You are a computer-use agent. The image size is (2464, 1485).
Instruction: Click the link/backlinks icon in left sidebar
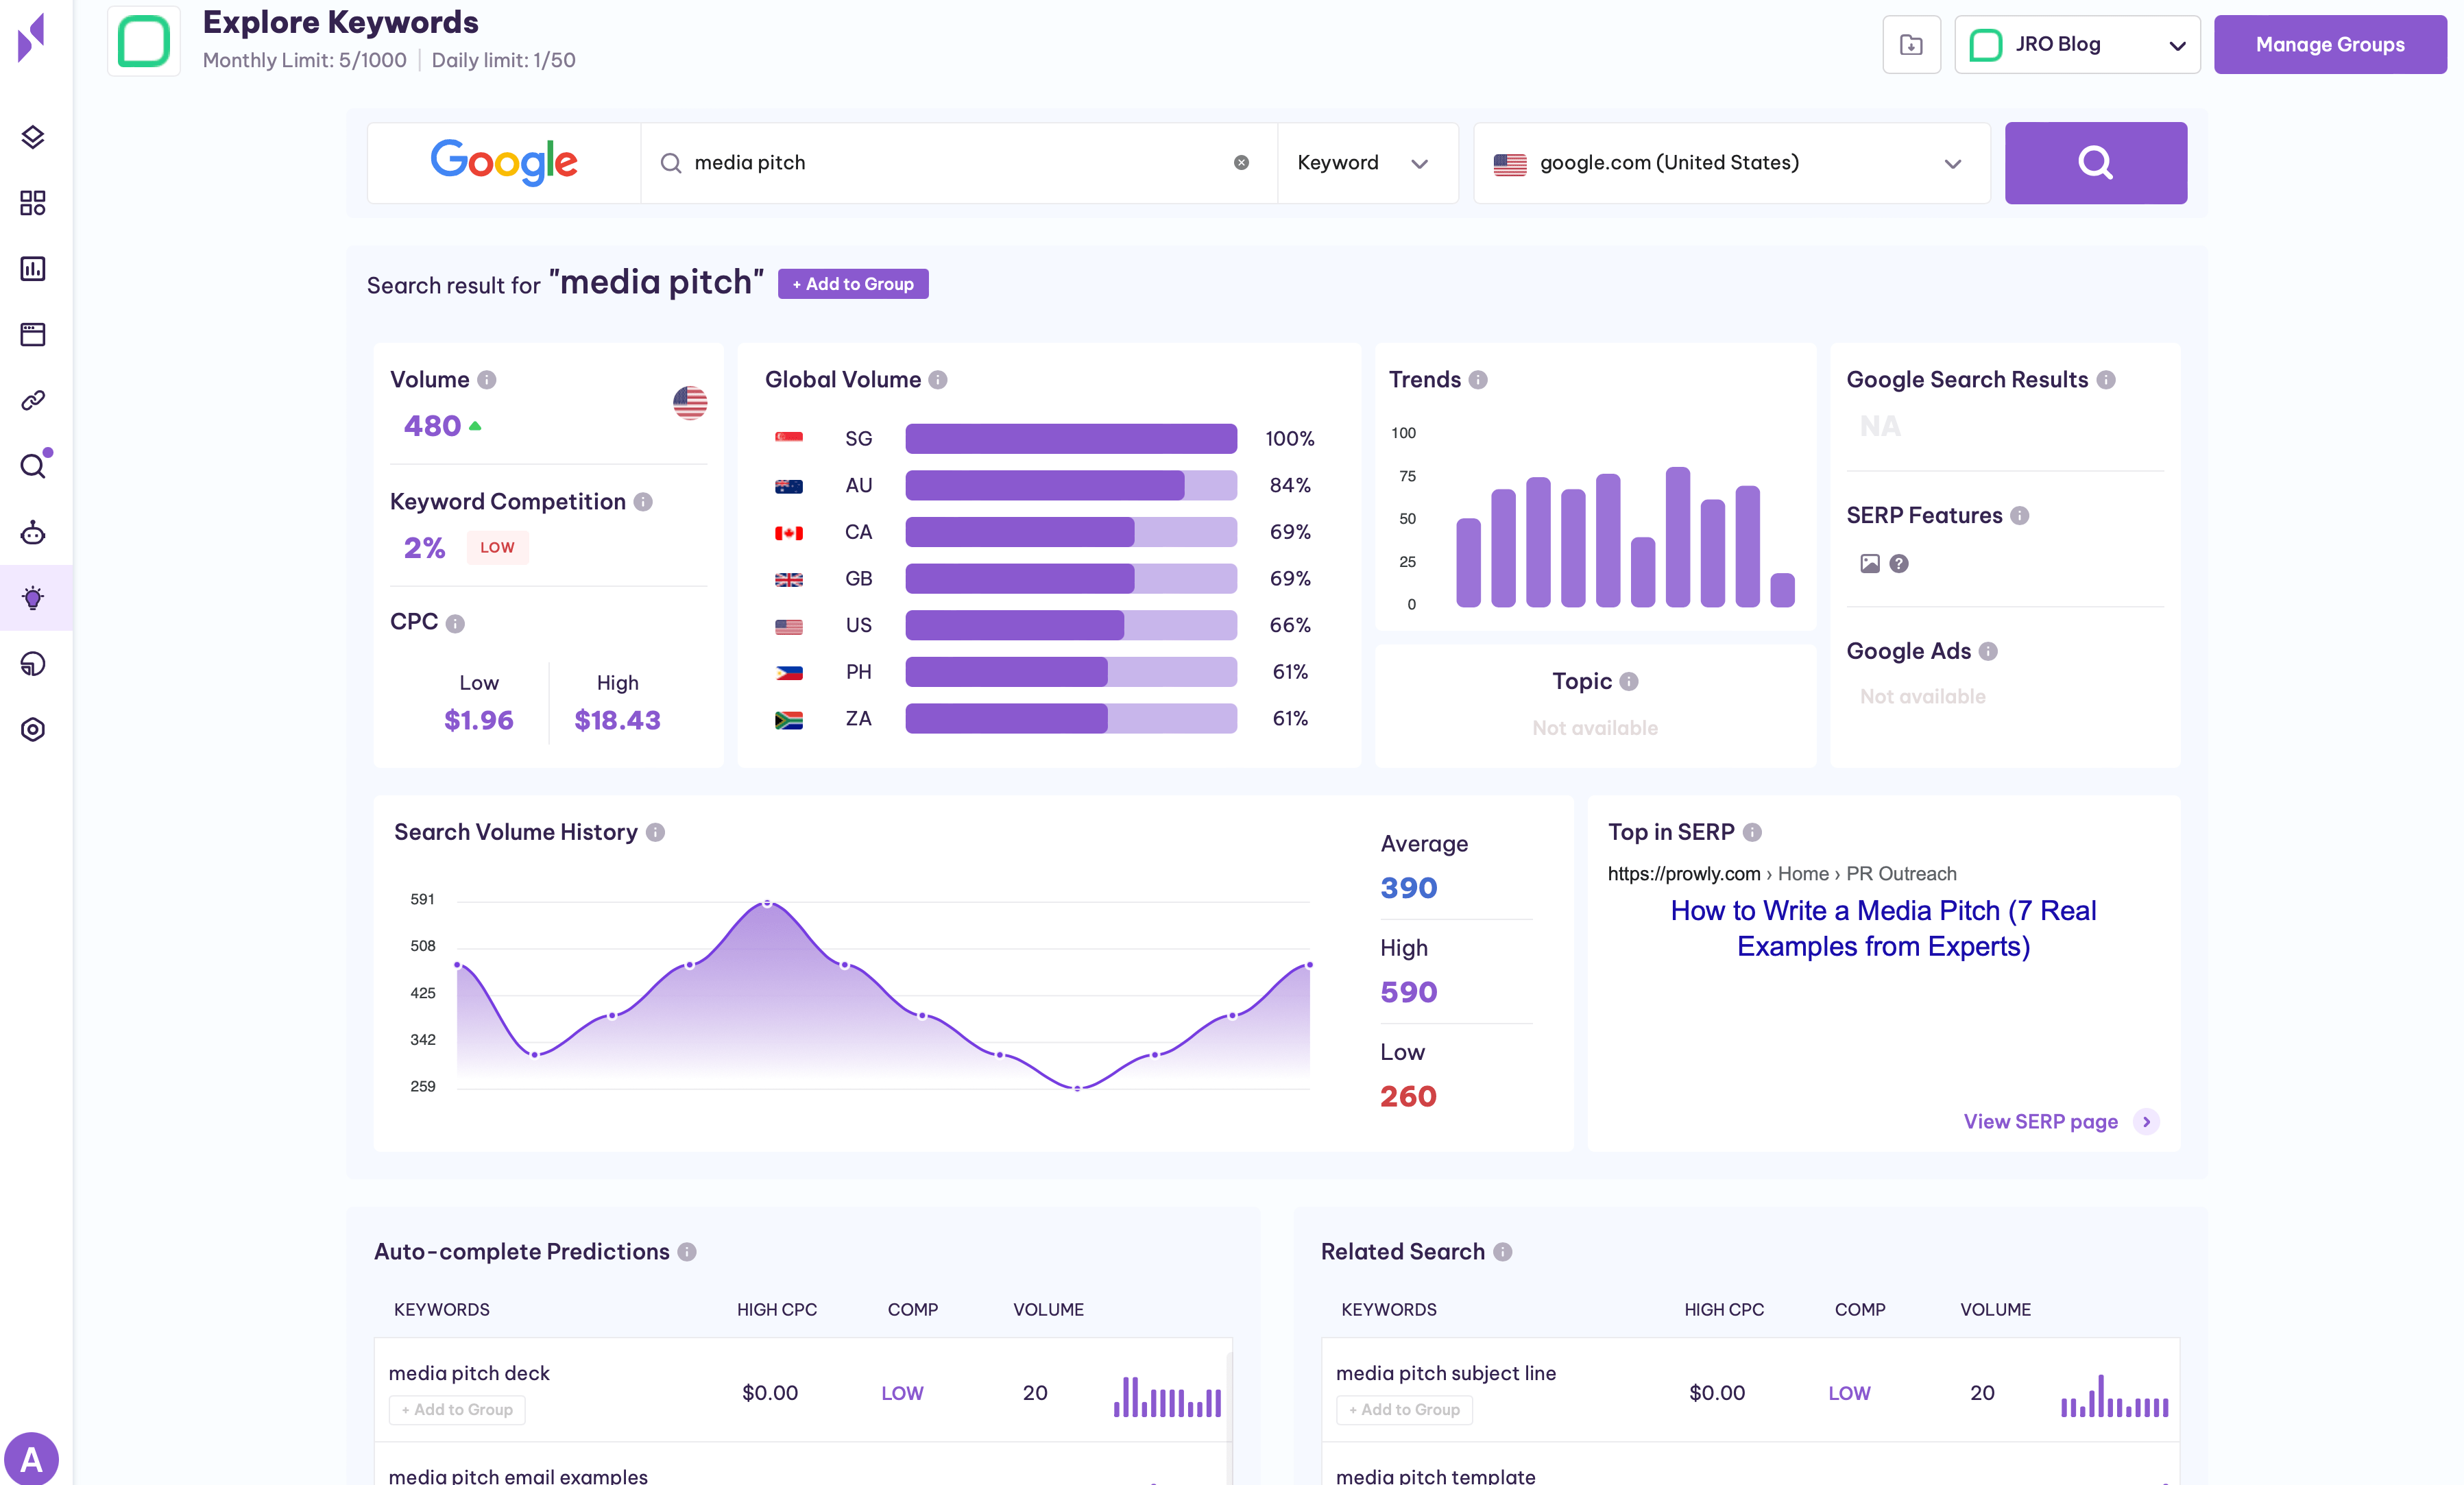click(35, 400)
